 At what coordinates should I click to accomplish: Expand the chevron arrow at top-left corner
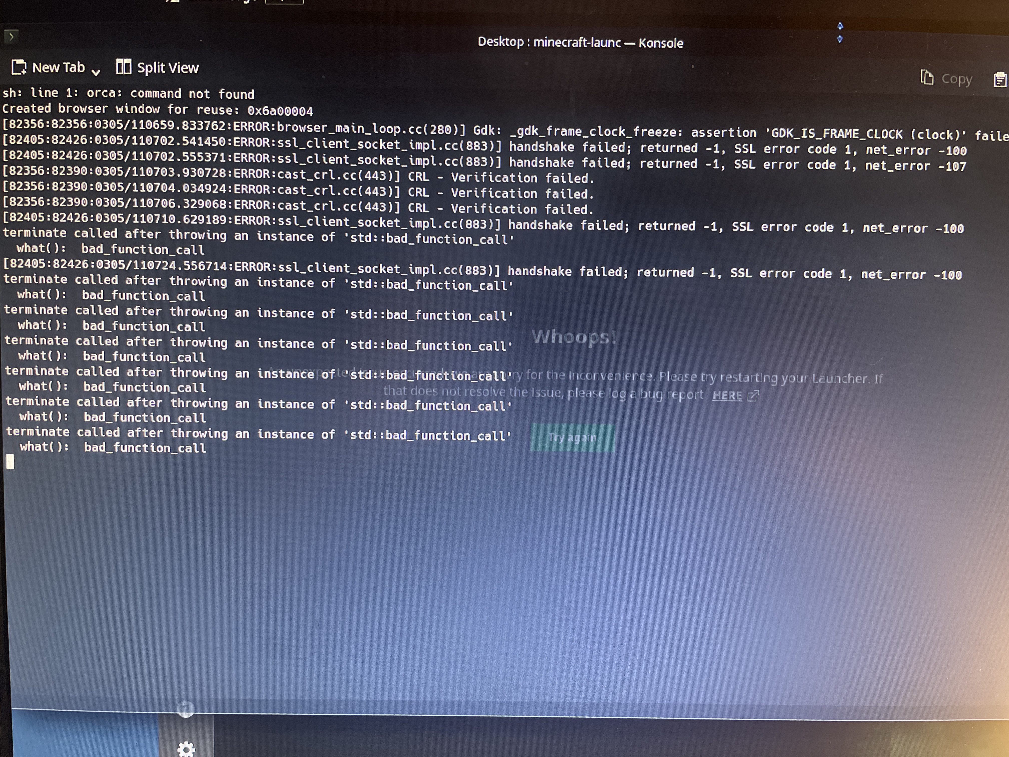click(x=12, y=36)
